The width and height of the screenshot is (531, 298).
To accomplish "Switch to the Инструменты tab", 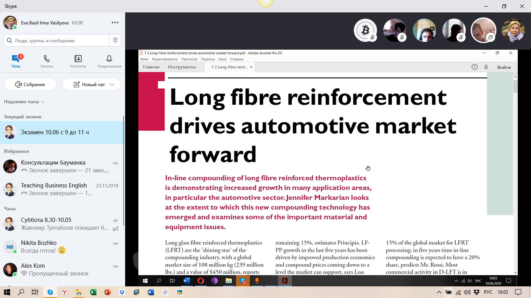I will tap(182, 67).
